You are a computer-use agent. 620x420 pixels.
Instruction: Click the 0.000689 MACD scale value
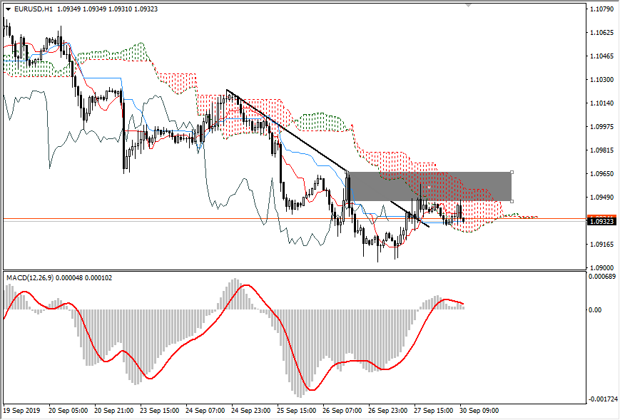[x=603, y=277]
